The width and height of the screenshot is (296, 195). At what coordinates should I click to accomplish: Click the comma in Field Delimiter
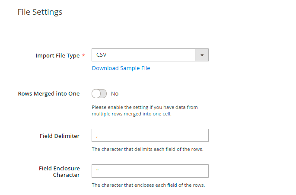[97, 136]
